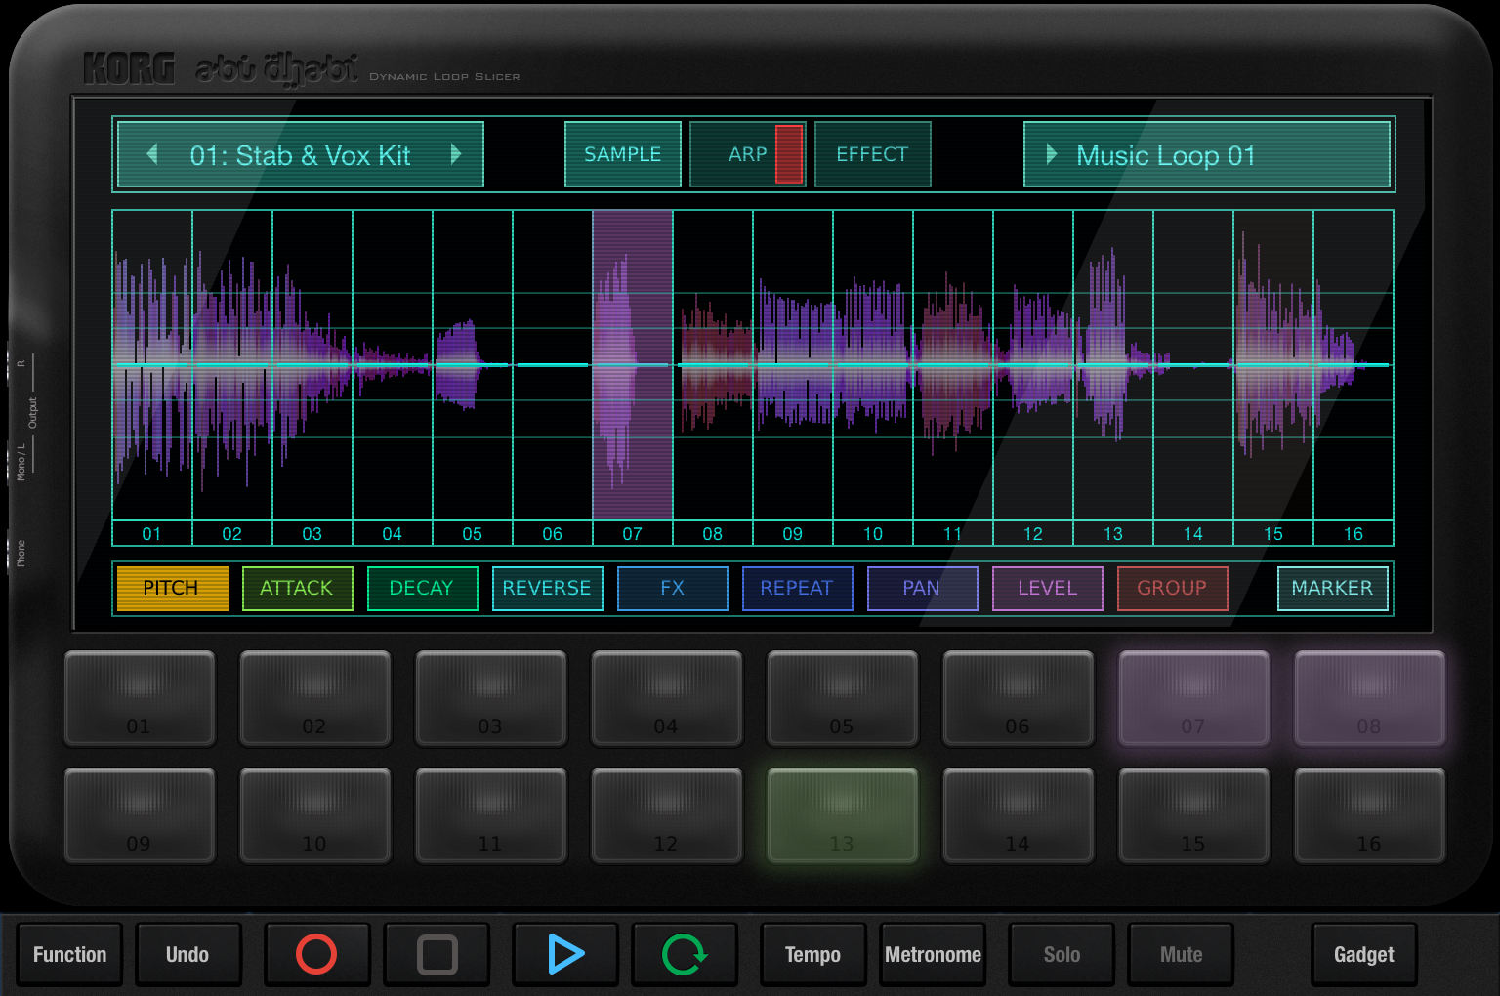This screenshot has width=1500, height=996.
Task: Switch to the EFFECT tab
Action: coord(872,154)
